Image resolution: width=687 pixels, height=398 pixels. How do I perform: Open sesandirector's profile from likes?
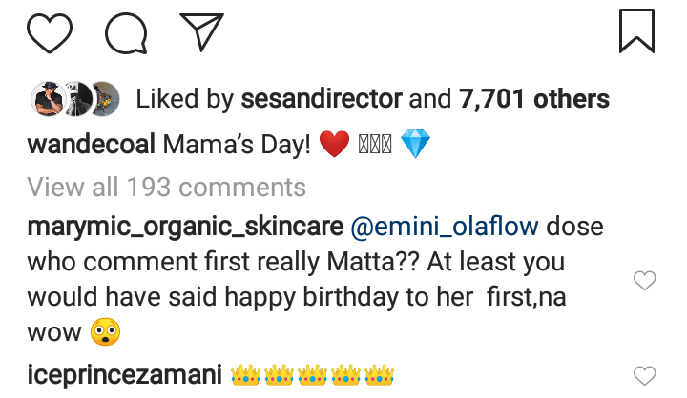point(321,99)
